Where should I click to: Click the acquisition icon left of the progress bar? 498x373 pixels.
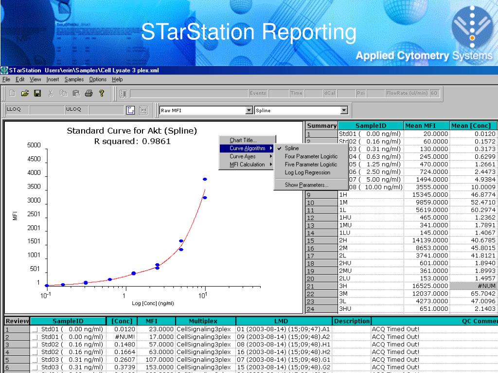pos(123,94)
